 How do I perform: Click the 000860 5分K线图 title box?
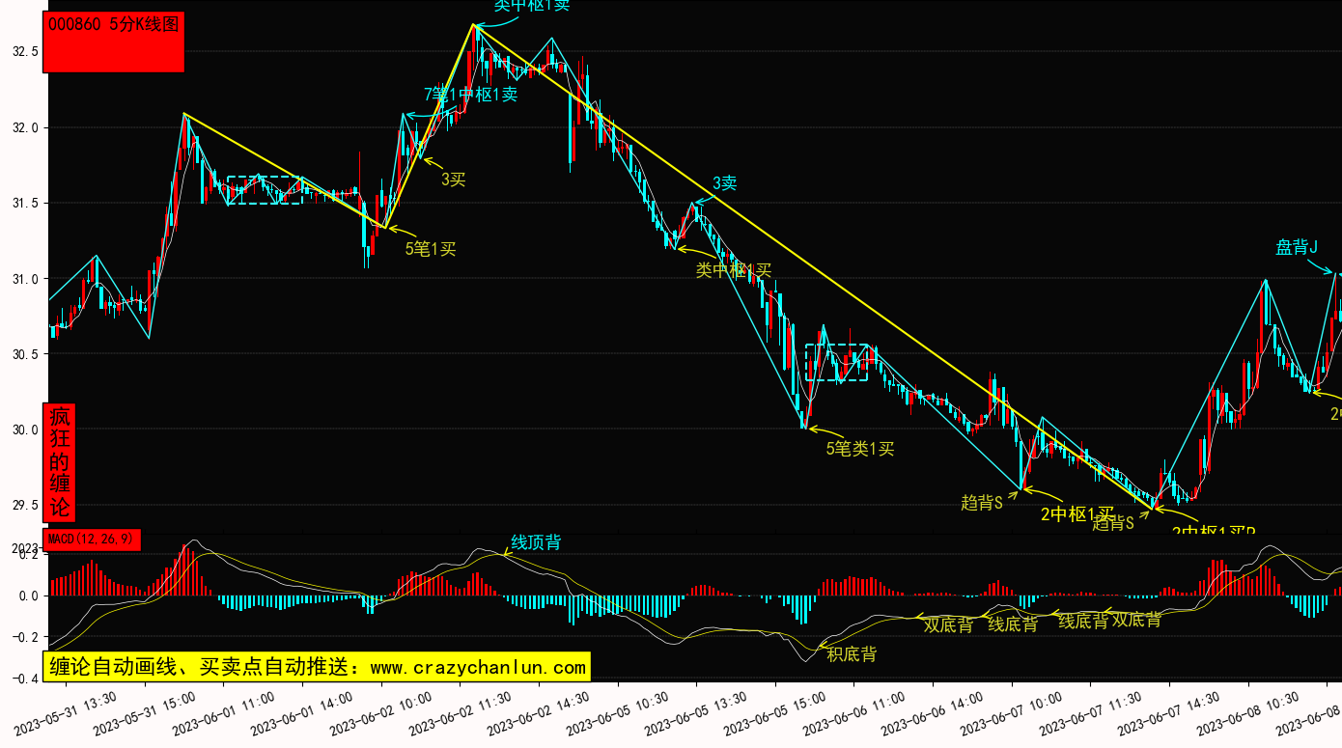tap(114, 42)
